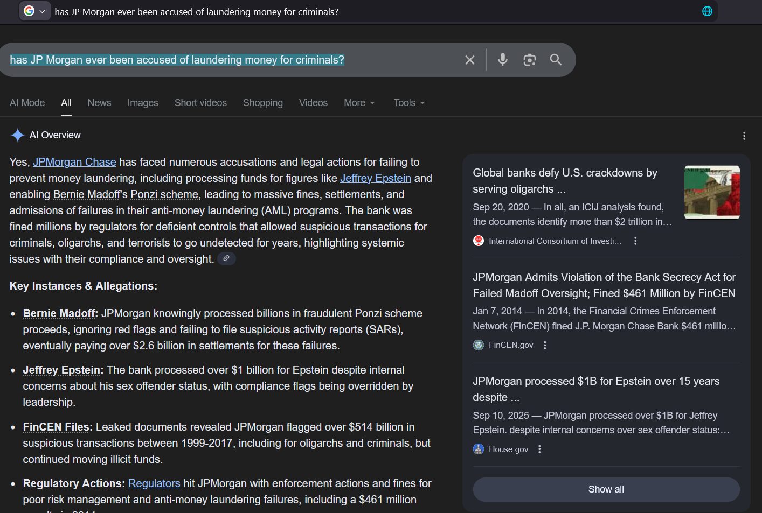Open AI Mode tab
762x513 pixels.
coord(27,103)
